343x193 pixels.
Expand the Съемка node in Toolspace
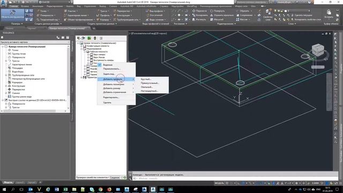click(6, 93)
